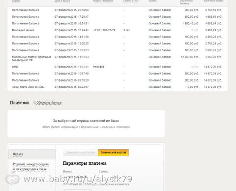The height and width of the screenshot is (191, 236).
Task: Click the Платежи section heading
Action: [19, 103]
